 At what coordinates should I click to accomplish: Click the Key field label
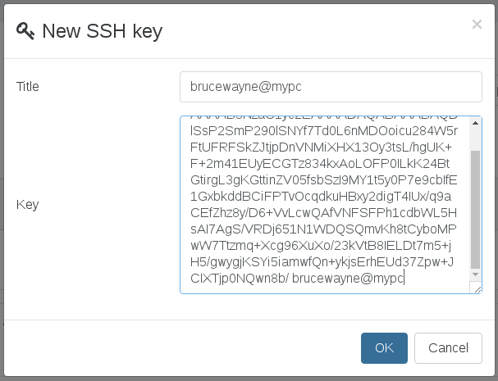click(28, 205)
